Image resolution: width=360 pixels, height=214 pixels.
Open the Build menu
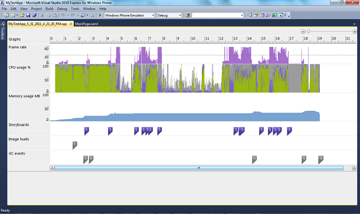[x=49, y=9]
